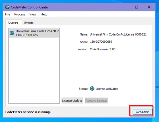Click the license entry's CodeMeter icon in list

12,33
